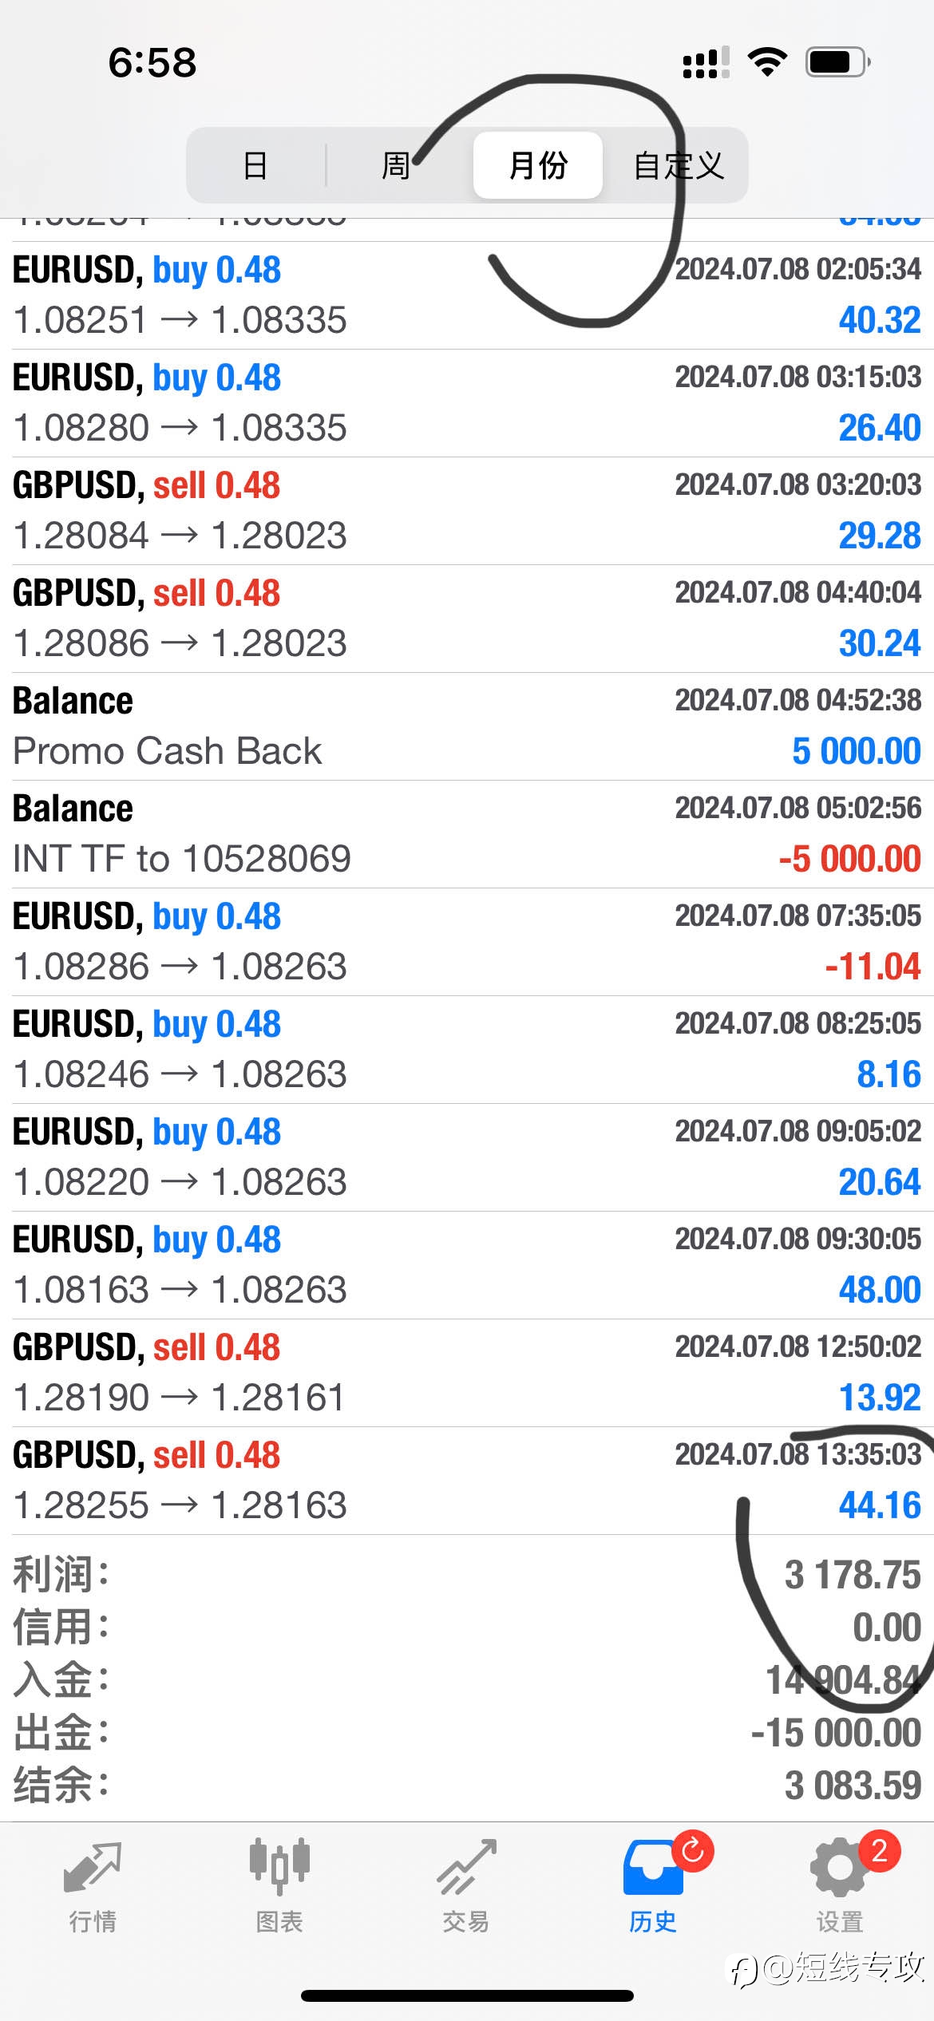
Task: Tap the 历史 history inbox icon
Action: click(653, 1868)
